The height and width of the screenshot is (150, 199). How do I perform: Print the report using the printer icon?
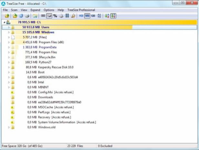[27, 16]
